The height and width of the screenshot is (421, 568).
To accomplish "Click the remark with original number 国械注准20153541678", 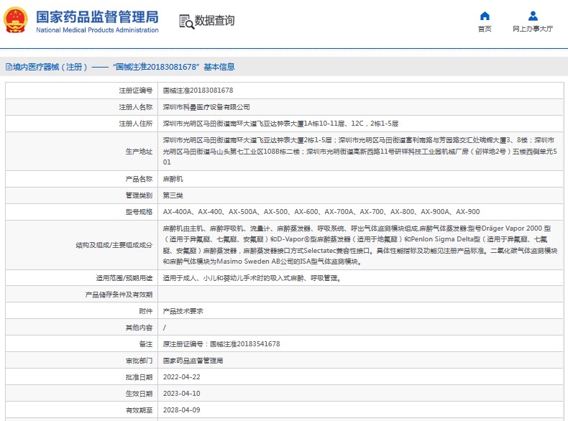I will pos(221,344).
